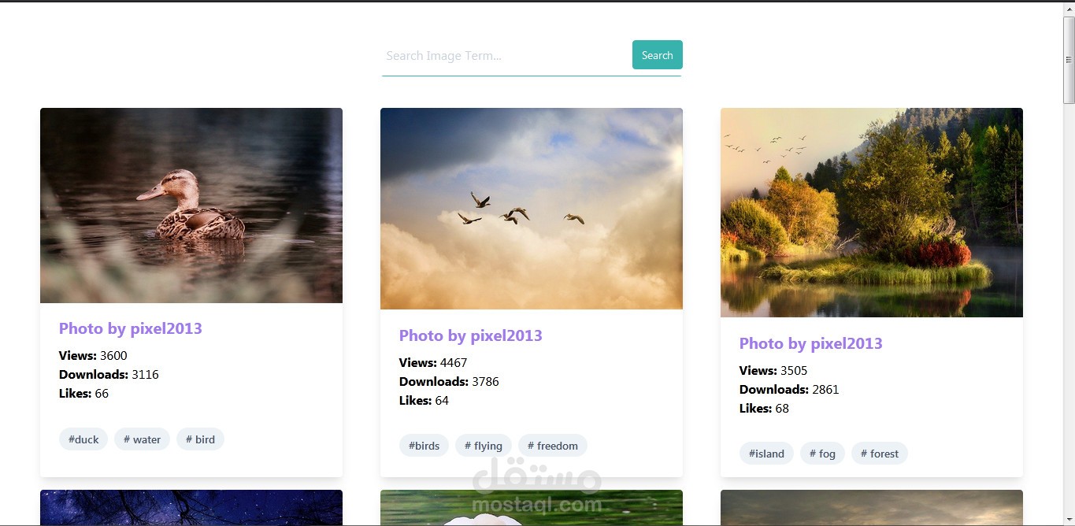Select the # forest tag
The width and height of the screenshot is (1075, 526).
point(880,454)
